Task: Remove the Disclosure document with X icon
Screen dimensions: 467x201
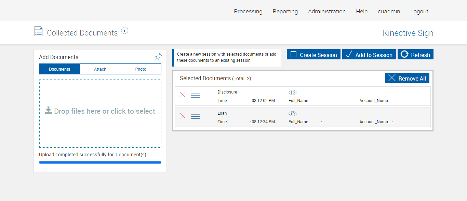Action: point(183,95)
